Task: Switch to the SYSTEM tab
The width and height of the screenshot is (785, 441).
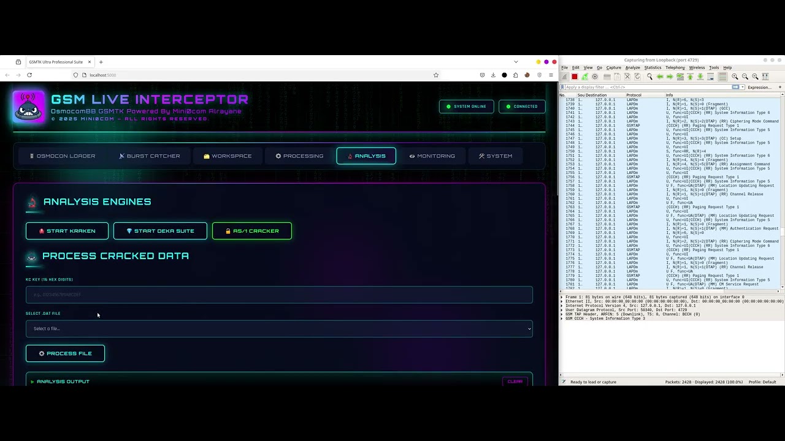Action: 496,156
